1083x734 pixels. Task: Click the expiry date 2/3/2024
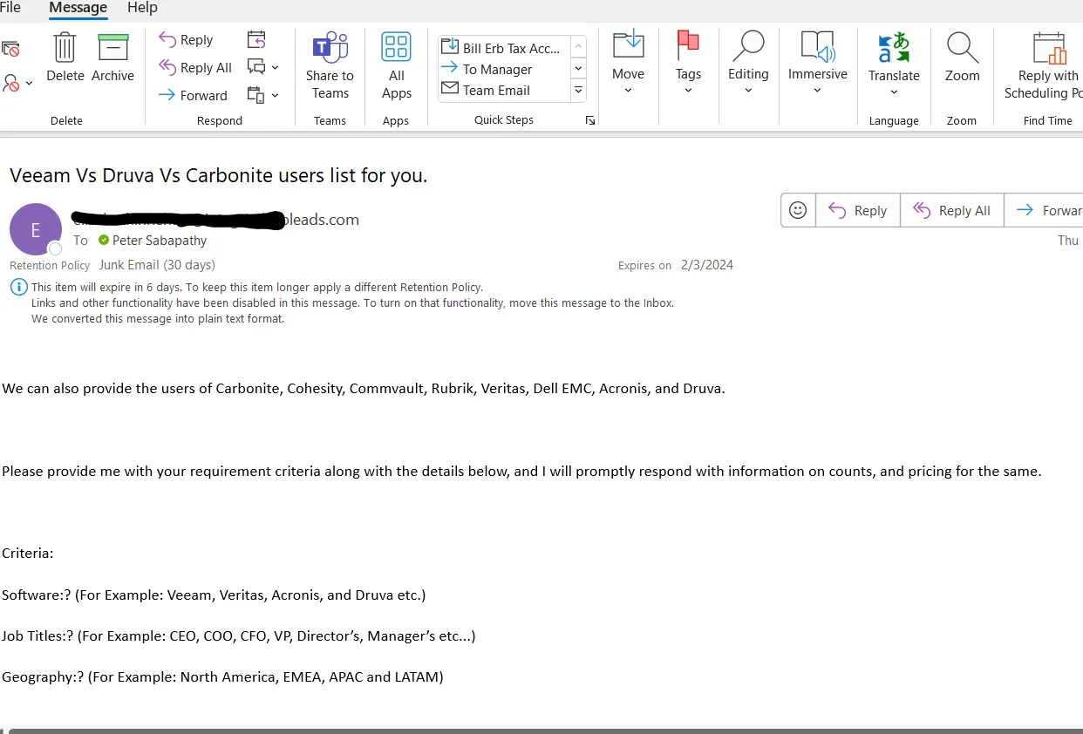pos(707,265)
